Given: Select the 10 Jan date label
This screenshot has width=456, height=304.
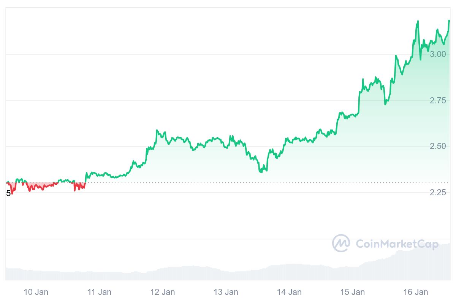Looking at the screenshot, I should coord(36,292).
